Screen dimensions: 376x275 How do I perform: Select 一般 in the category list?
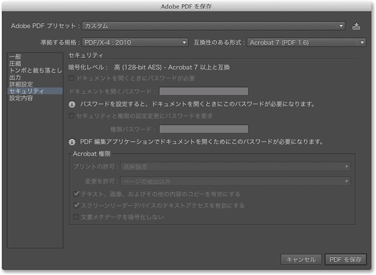(15, 57)
